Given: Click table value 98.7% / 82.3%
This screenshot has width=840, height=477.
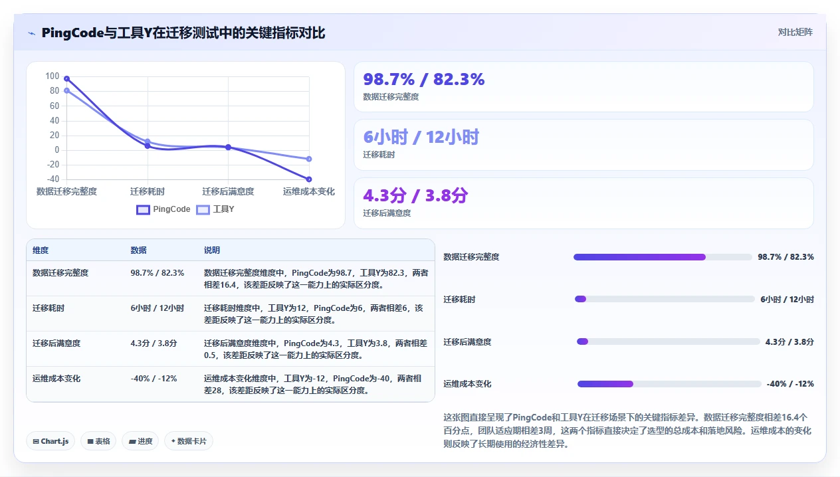Looking at the screenshot, I should click(157, 273).
